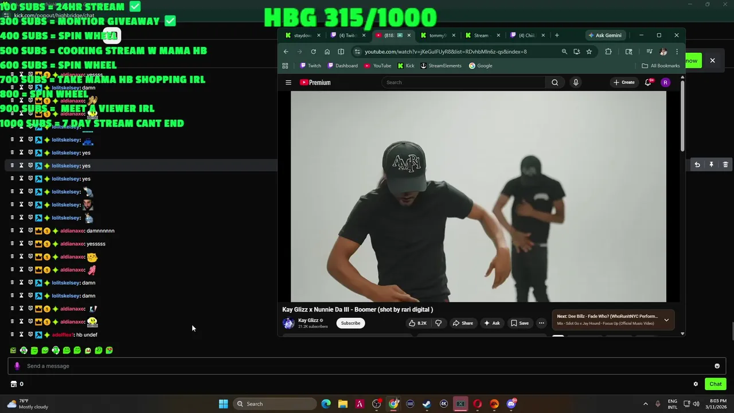Click the Ask button under video
This screenshot has width=734, height=413.
pyautogui.click(x=491, y=323)
